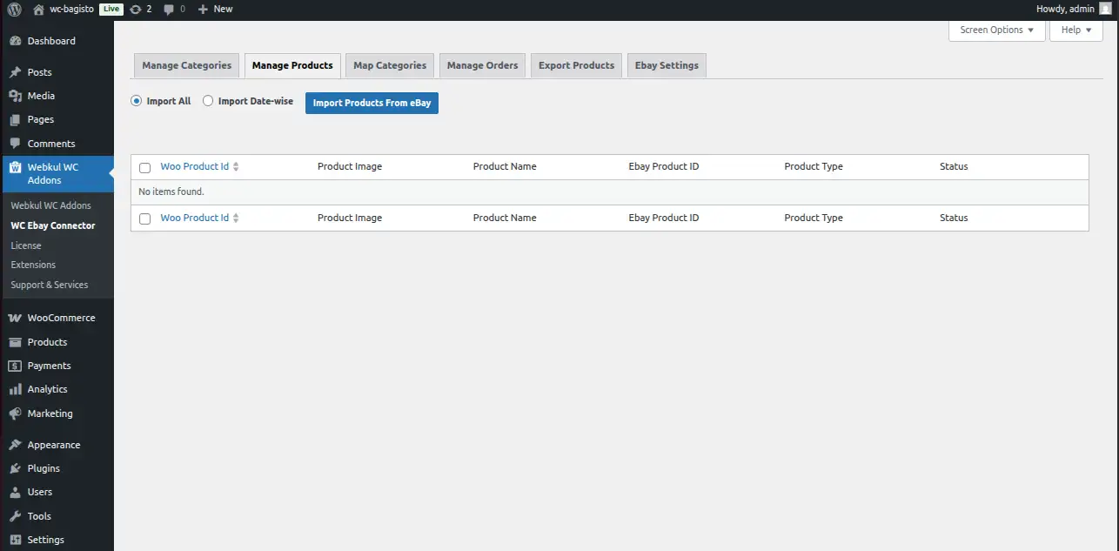Open comments using the speech bubble icon

click(x=167, y=9)
